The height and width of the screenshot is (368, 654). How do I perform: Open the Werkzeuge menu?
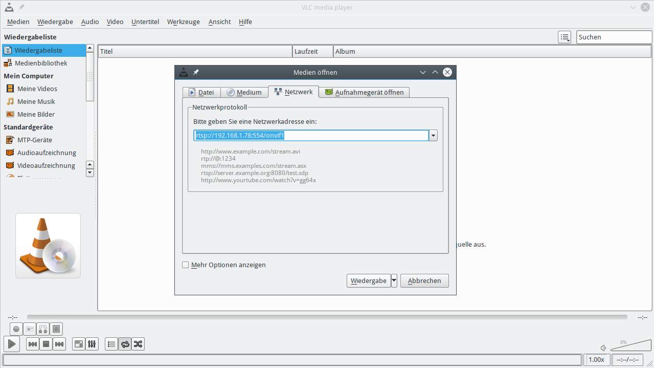184,21
